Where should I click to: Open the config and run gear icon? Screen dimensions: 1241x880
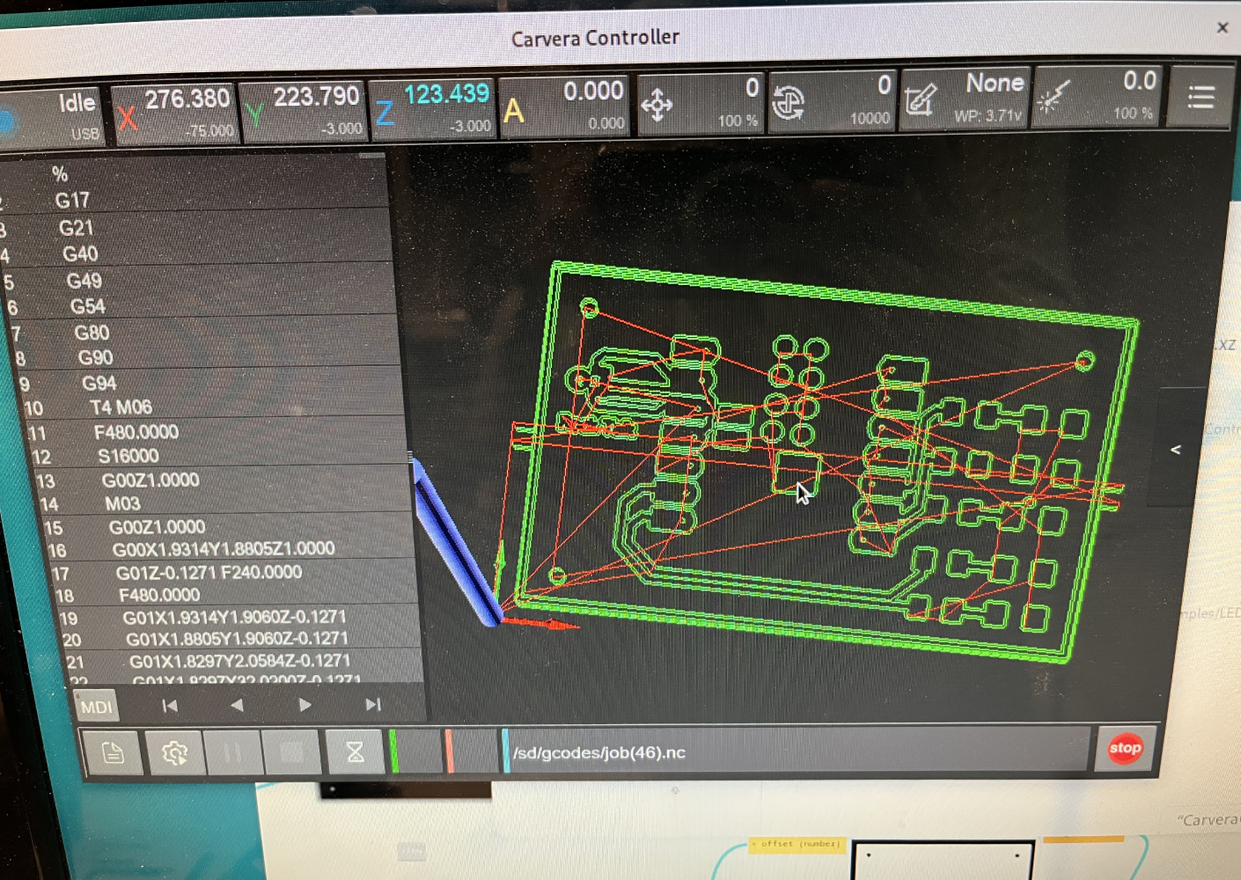(174, 752)
